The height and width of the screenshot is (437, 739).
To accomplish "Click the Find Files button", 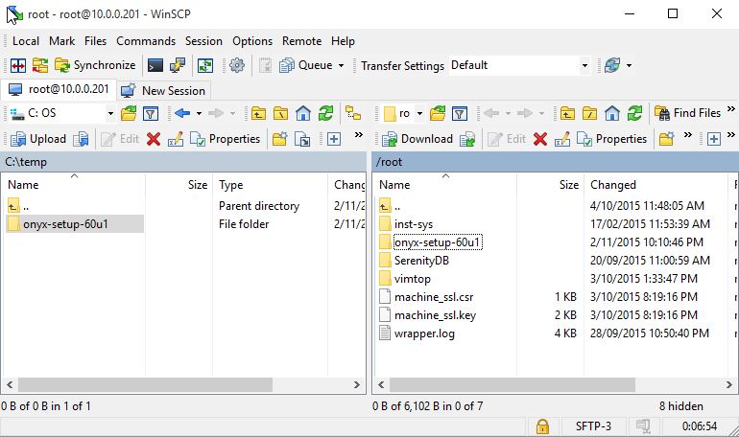I will (x=688, y=113).
